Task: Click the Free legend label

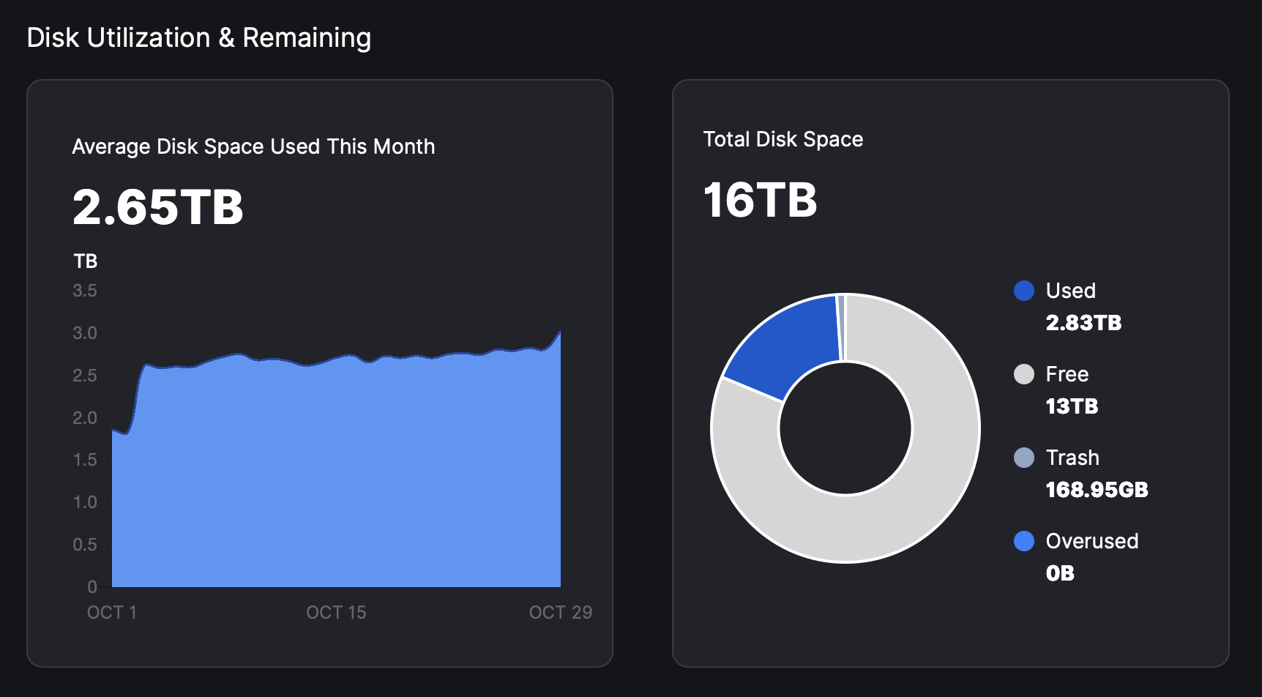Action: click(1067, 374)
